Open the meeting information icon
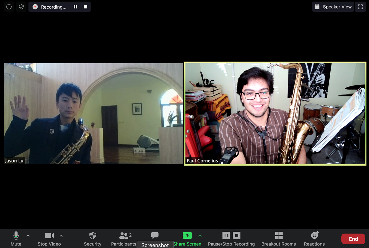Image resolution: width=369 pixels, height=248 pixels. click(9, 7)
